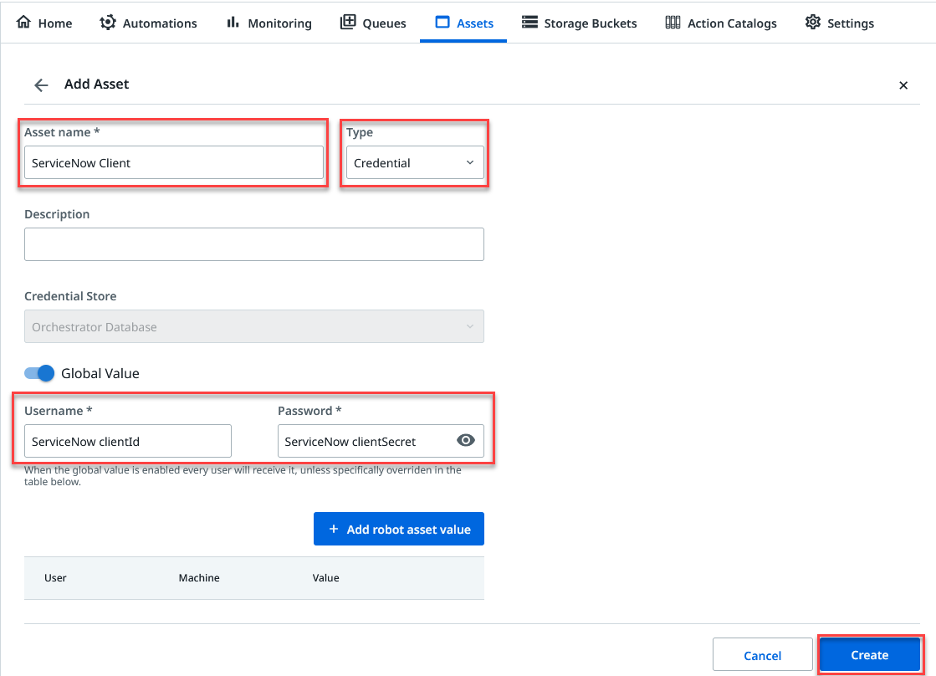Select the Username input field
Screen dimensions: 936x676
point(127,441)
